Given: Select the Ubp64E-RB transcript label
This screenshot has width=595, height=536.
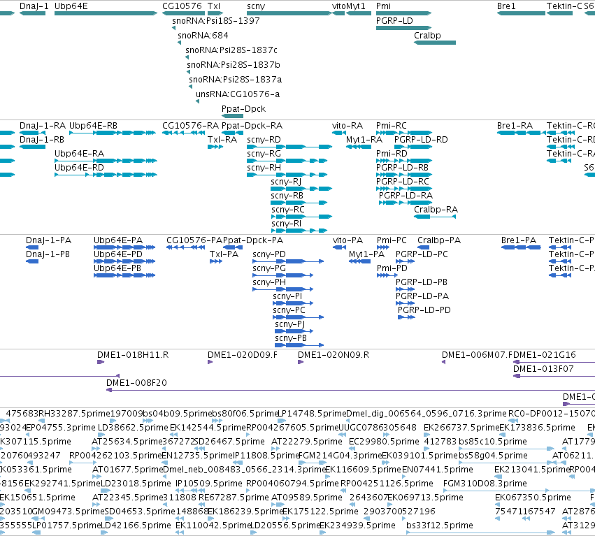Looking at the screenshot, I should pyautogui.click(x=93, y=126).
